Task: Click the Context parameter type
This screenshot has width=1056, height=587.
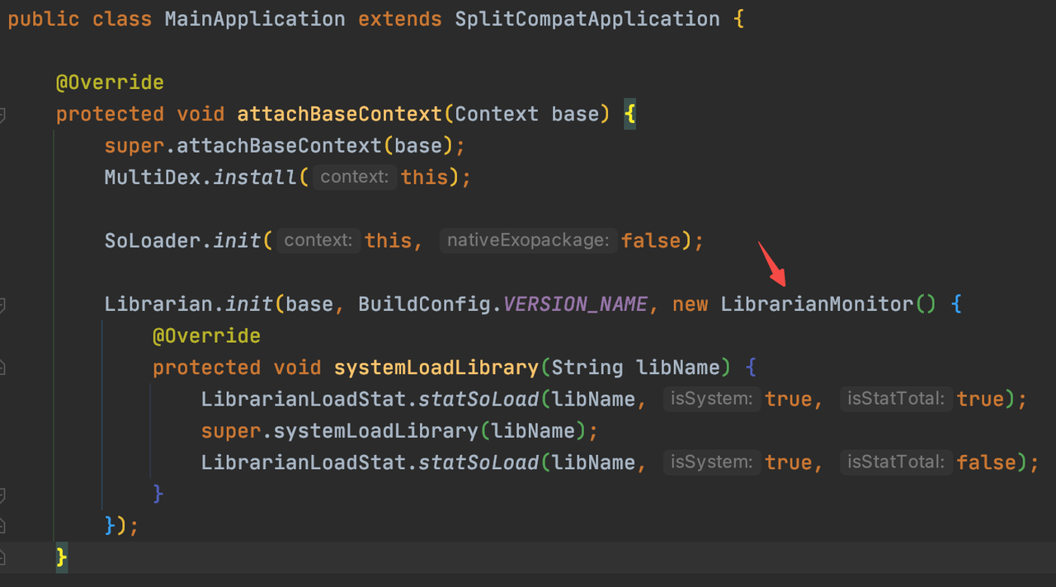Action: [497, 114]
